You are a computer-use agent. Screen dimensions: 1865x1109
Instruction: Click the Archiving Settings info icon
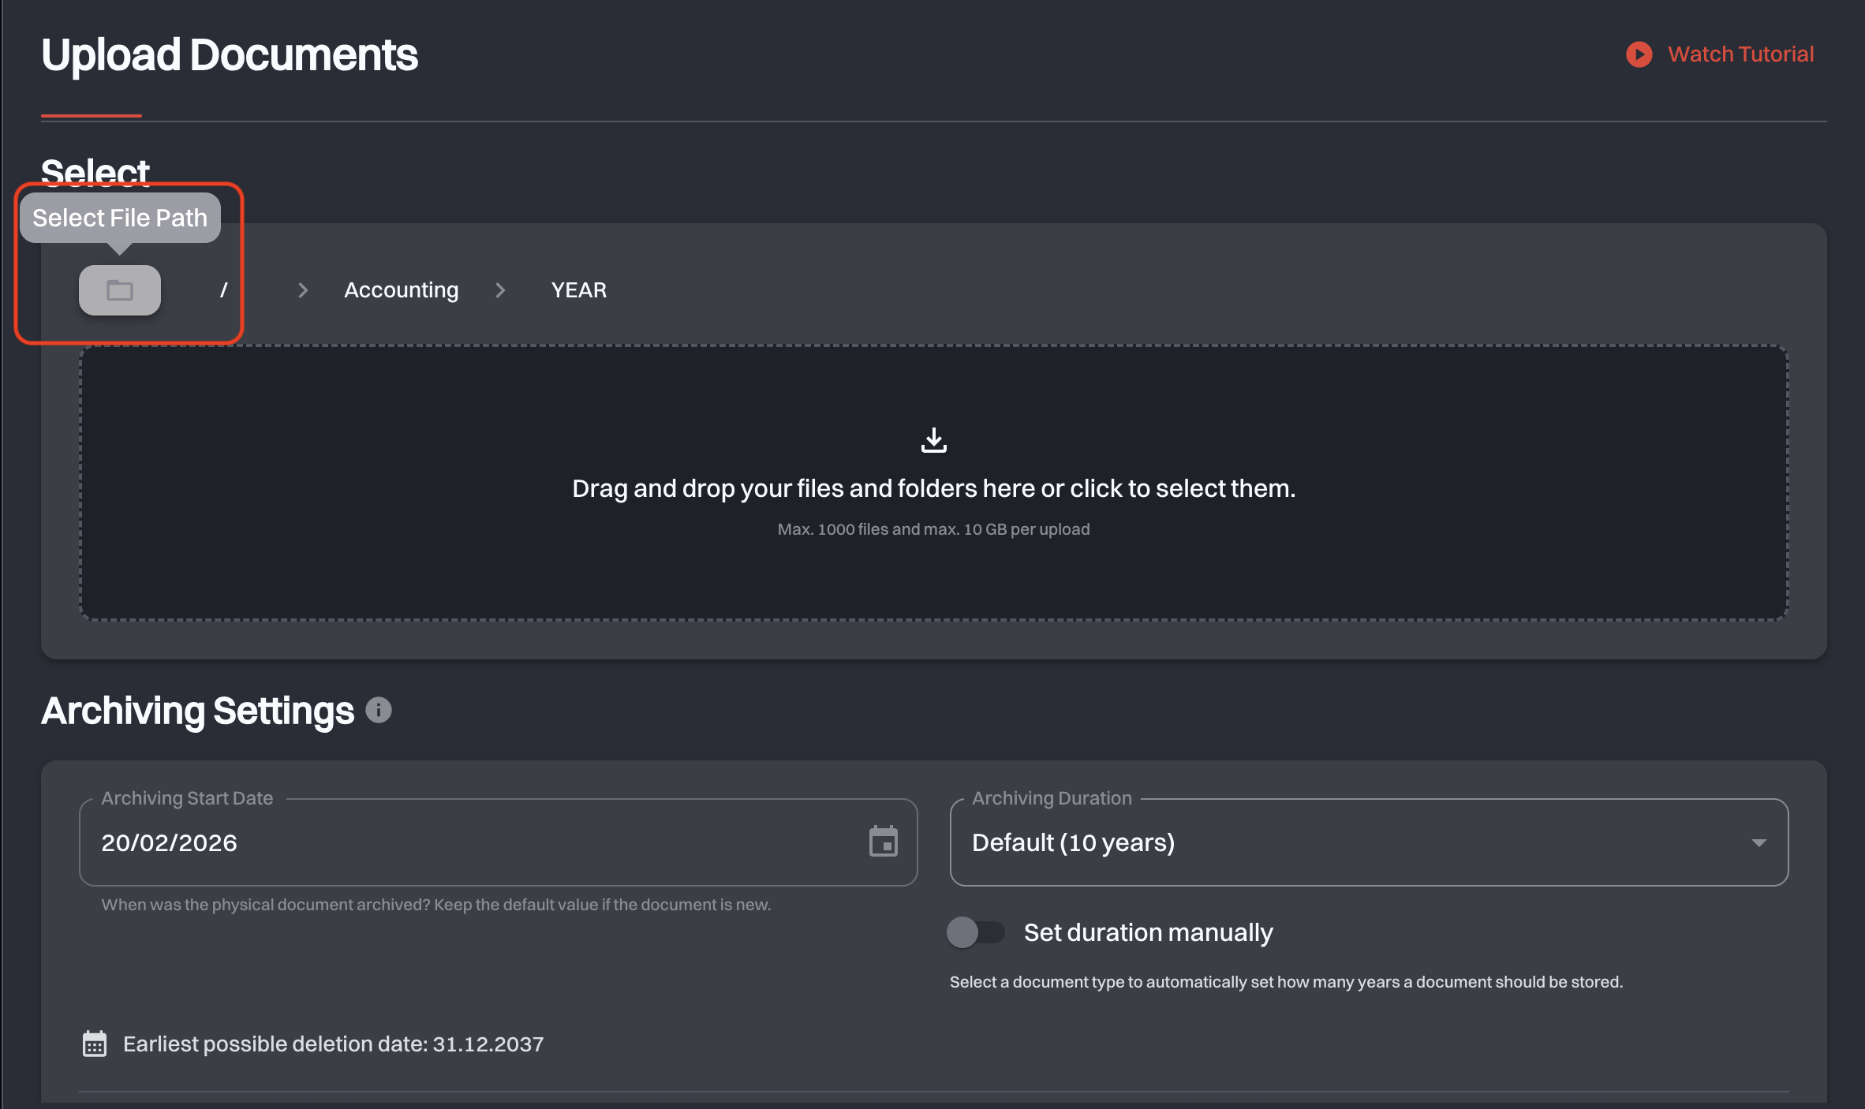(x=379, y=711)
